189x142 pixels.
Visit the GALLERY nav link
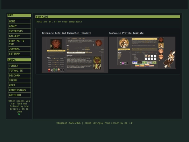pyautogui.click(x=19, y=36)
